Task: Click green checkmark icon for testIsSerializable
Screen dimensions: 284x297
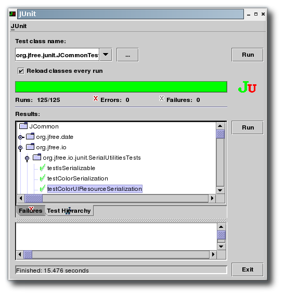Action: click(x=43, y=167)
